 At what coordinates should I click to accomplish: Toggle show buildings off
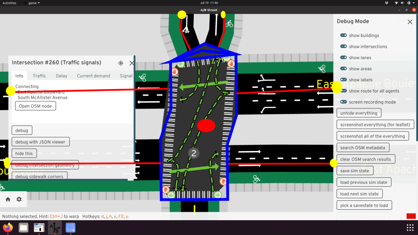point(343,35)
